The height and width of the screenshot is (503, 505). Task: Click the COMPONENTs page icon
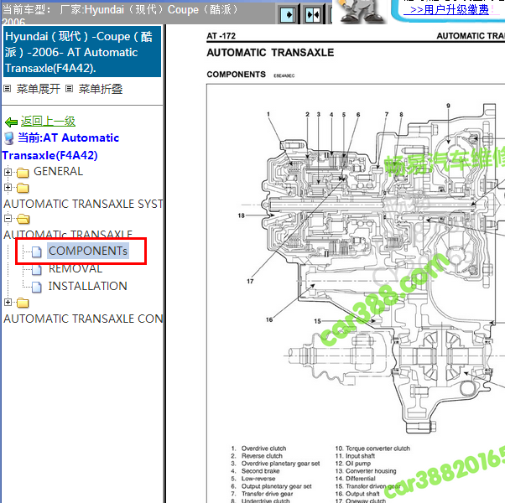coord(36,251)
